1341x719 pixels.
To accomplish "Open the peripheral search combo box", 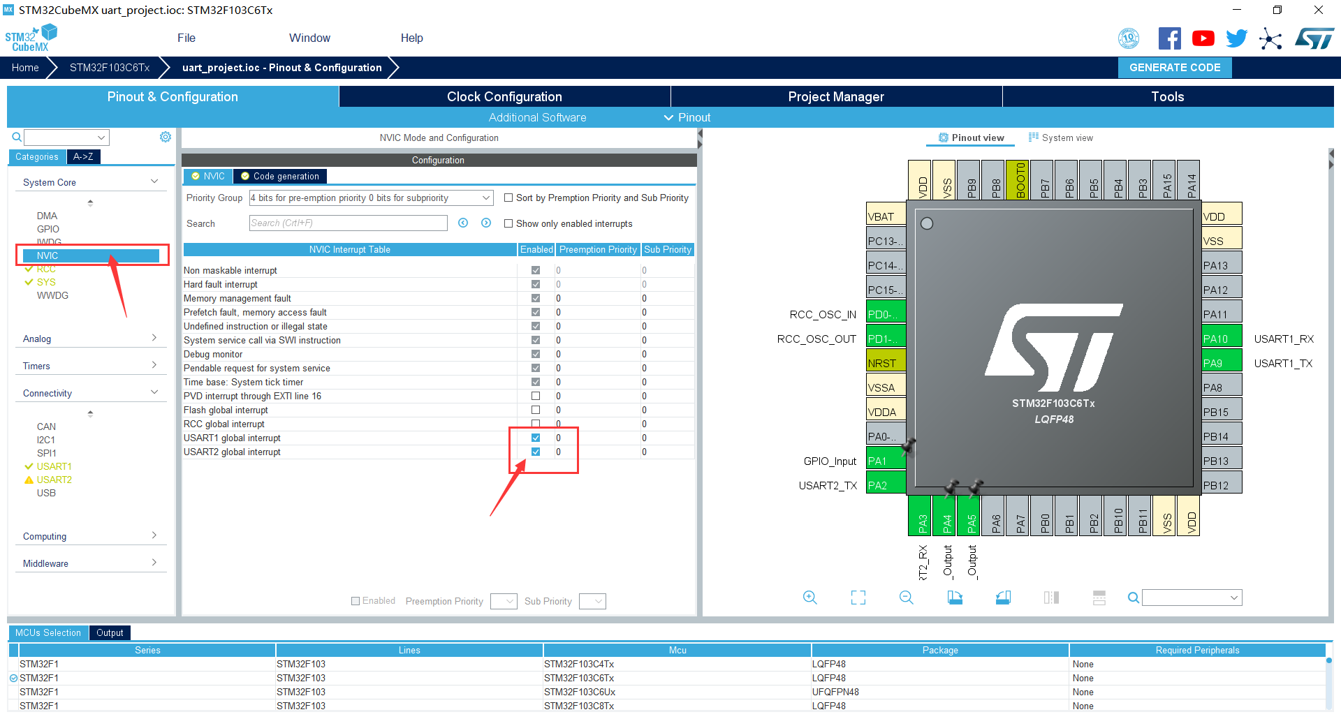I will (66, 137).
